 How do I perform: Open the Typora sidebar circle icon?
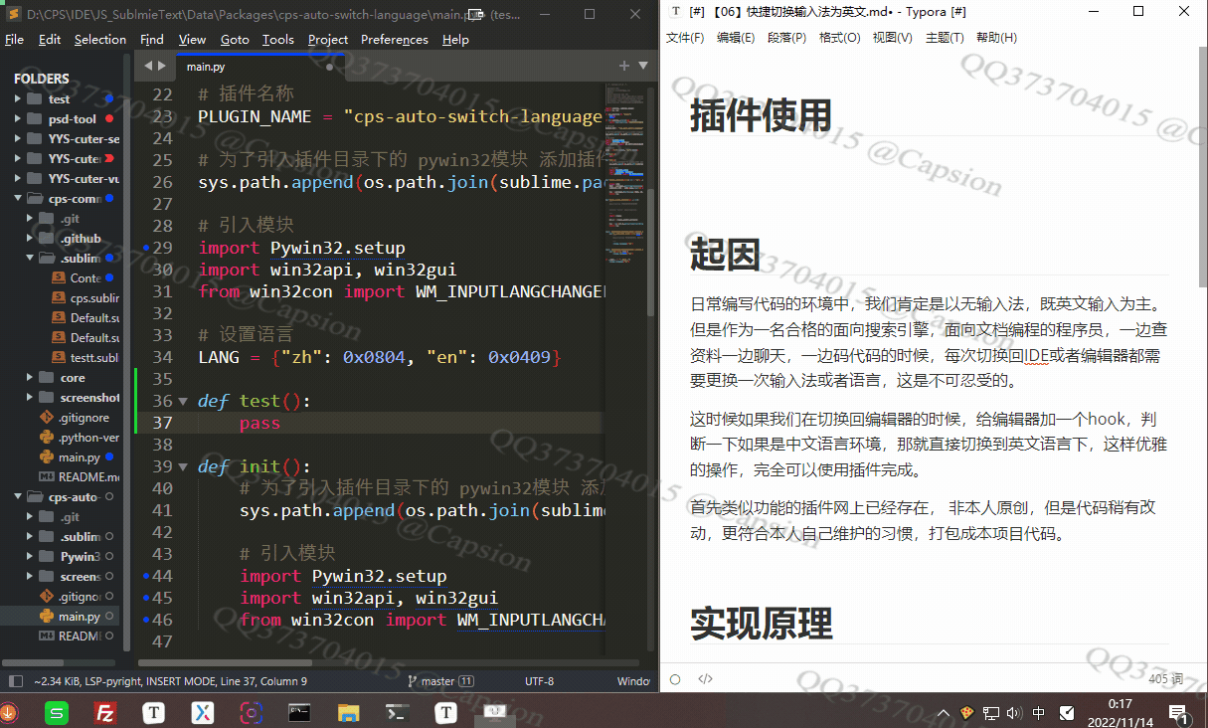click(675, 679)
